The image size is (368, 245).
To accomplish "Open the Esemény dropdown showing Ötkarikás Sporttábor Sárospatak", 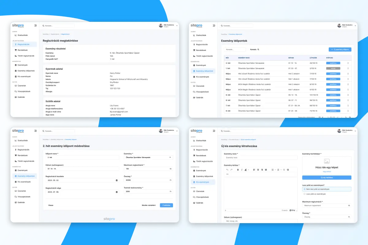I will click(148, 157).
